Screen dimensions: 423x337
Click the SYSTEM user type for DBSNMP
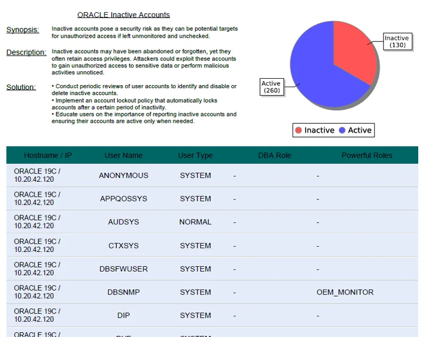[196, 292]
